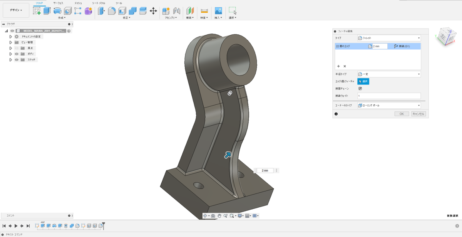Expand the スケッチ tree node

pyautogui.click(x=11, y=60)
